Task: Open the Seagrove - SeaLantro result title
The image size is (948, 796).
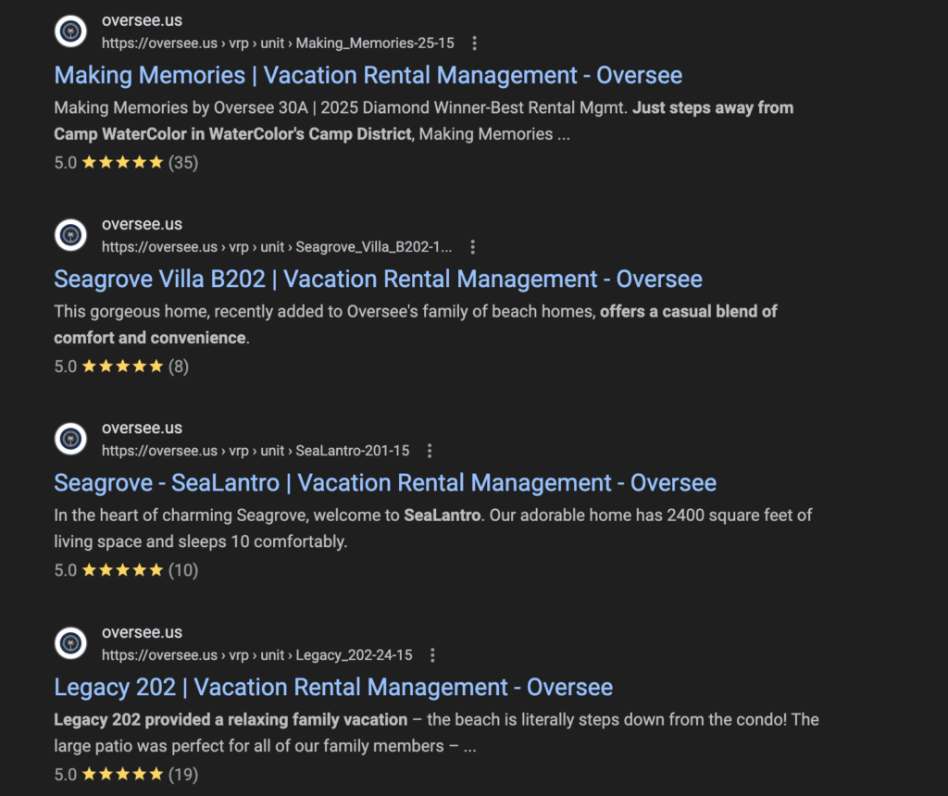Action: coord(385,483)
